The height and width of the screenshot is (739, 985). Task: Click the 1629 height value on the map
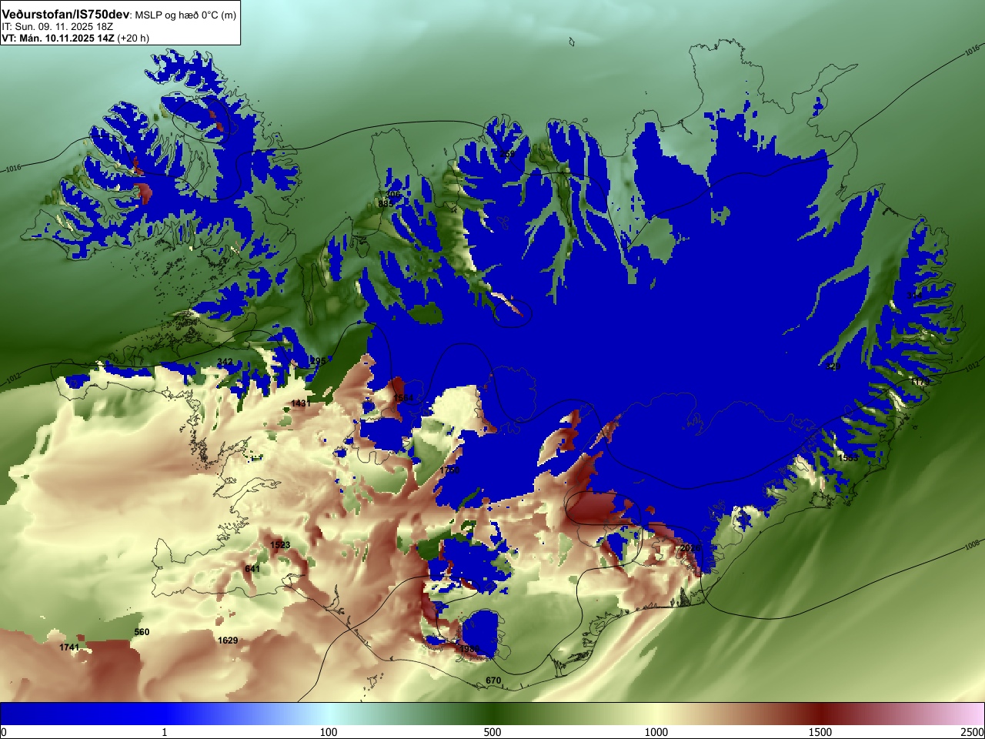tap(228, 640)
